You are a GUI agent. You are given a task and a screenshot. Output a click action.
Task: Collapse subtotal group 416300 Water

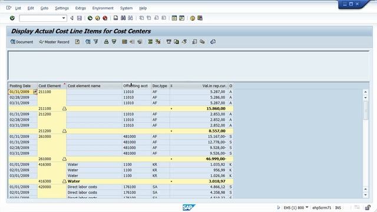click(64, 181)
